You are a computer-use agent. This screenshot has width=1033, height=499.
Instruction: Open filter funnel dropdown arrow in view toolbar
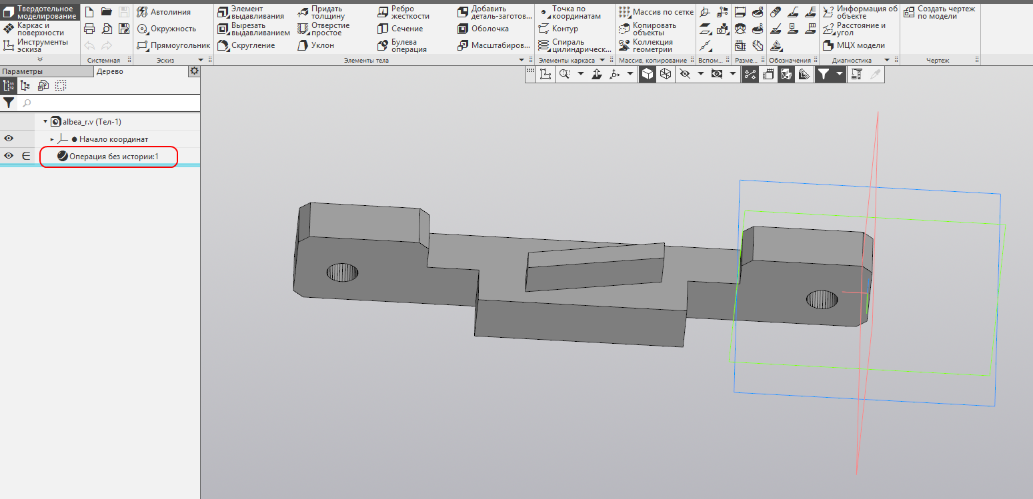pos(839,74)
